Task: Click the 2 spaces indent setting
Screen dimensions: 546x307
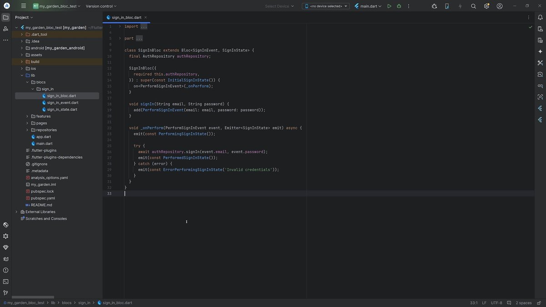Action: pyautogui.click(x=523, y=303)
